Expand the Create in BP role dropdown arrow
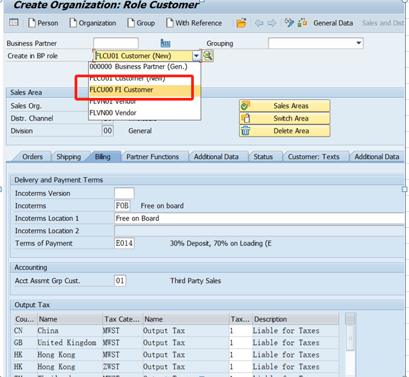The width and height of the screenshot is (409, 377). [x=197, y=56]
